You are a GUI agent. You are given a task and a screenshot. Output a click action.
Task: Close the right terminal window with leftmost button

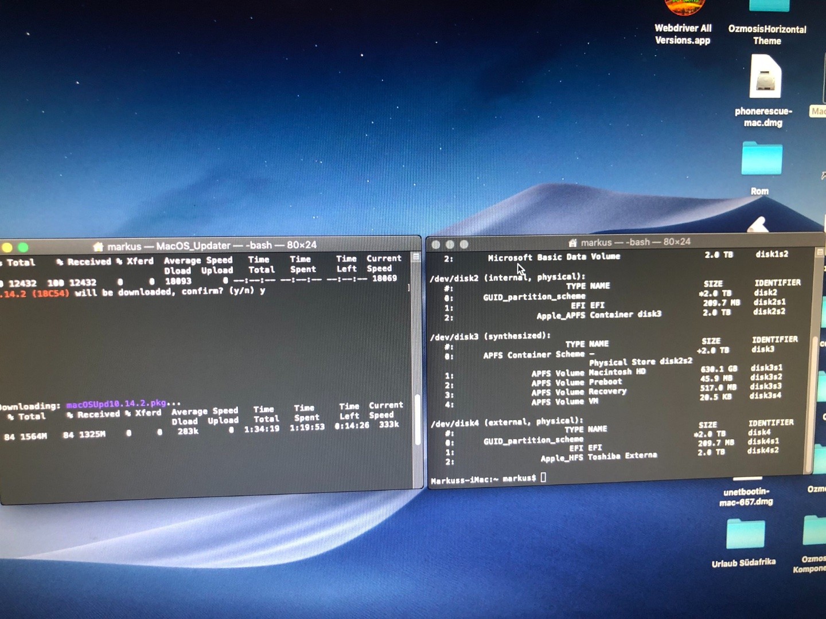click(x=436, y=245)
